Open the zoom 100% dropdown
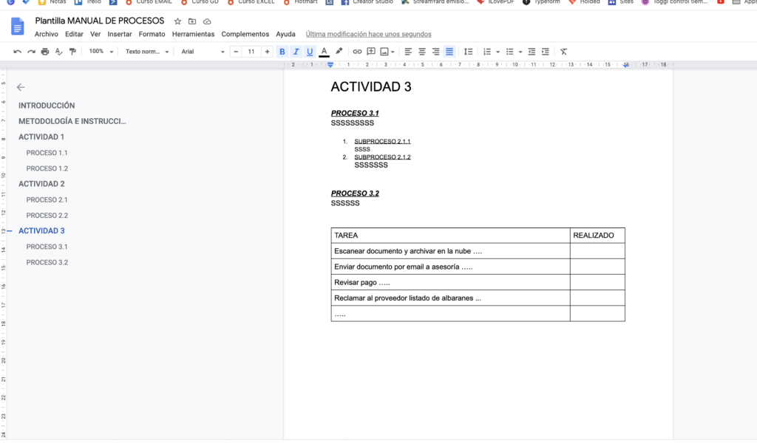This screenshot has height=443, width=757. click(101, 52)
